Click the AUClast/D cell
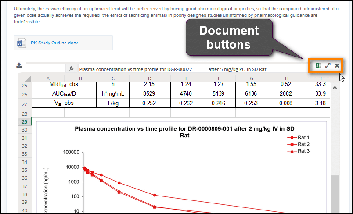Image resolution: width=353 pixels, height=214 pixels. (x=64, y=94)
